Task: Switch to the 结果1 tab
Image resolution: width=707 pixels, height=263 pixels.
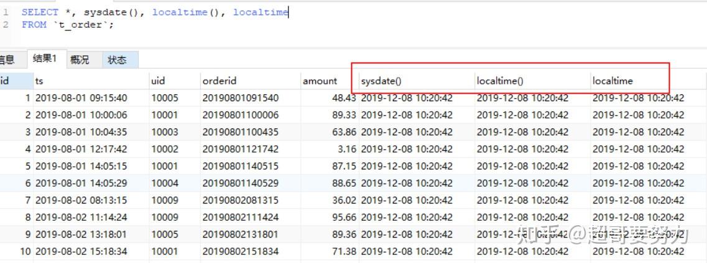Action: (x=44, y=59)
